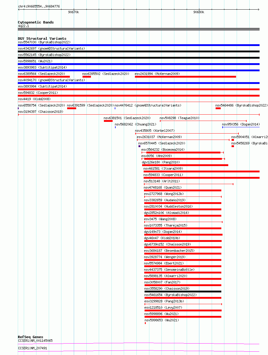Open nsv4748168 (Quan2021) label

[163, 188]
